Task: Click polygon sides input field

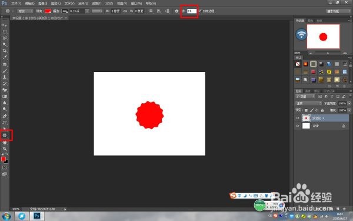Action: pyautogui.click(x=192, y=11)
